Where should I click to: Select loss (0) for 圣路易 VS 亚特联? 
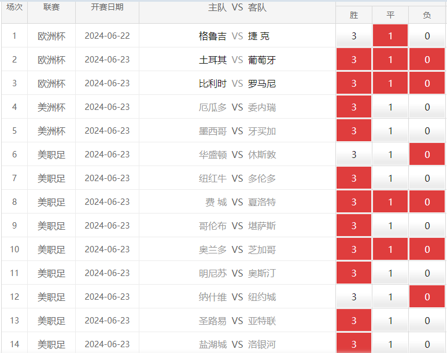coord(427,320)
